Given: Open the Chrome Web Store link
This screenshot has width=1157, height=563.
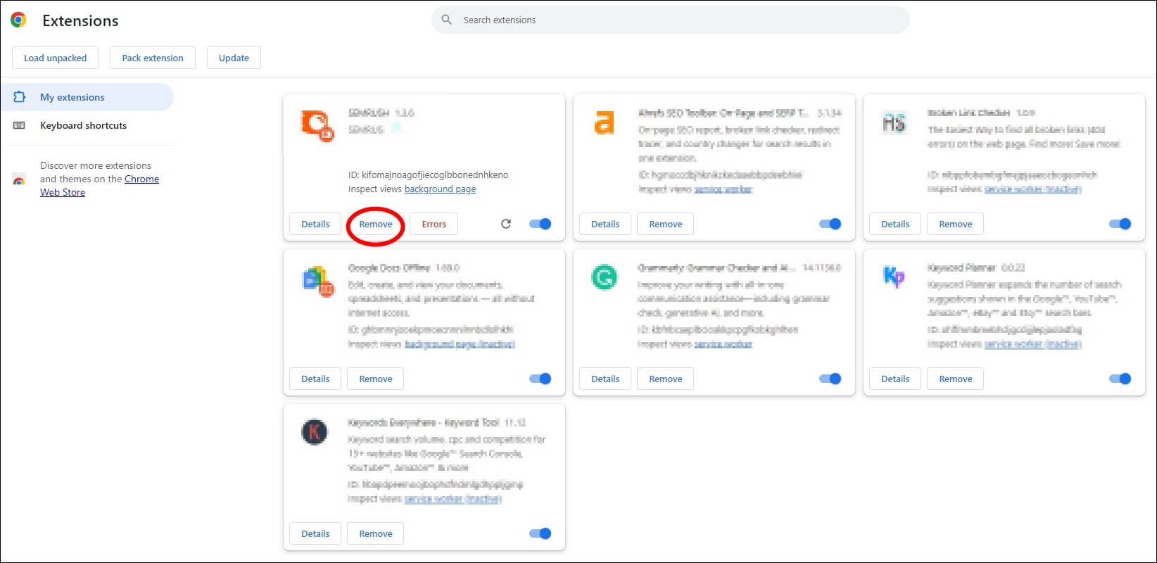Looking at the screenshot, I should click(x=141, y=179).
